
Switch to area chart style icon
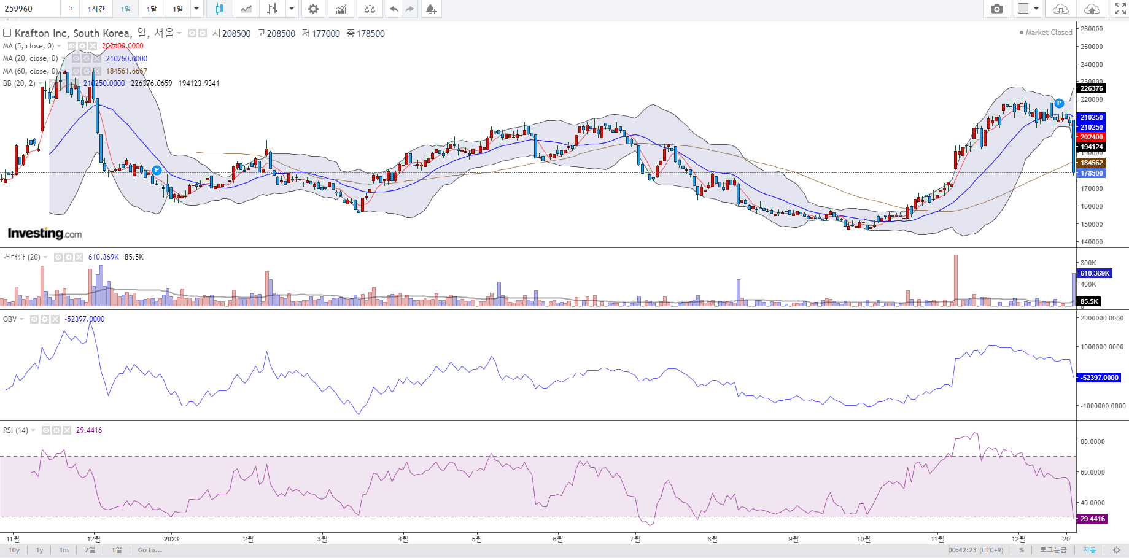tap(246, 9)
